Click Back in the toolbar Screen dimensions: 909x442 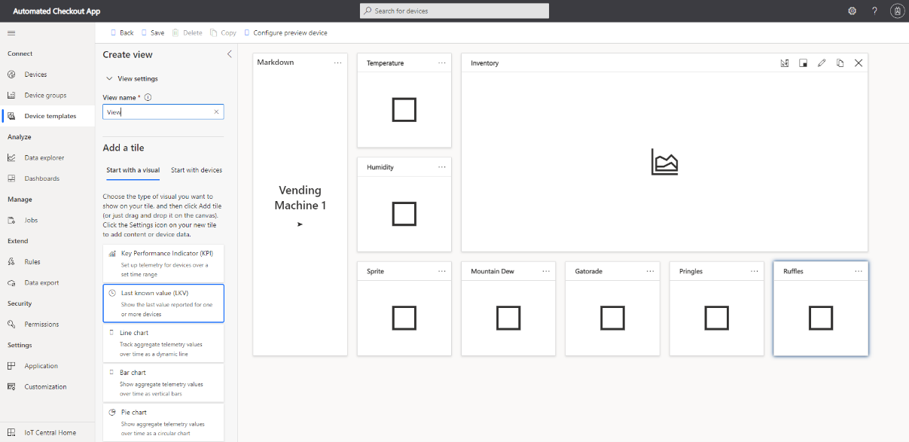pos(122,32)
